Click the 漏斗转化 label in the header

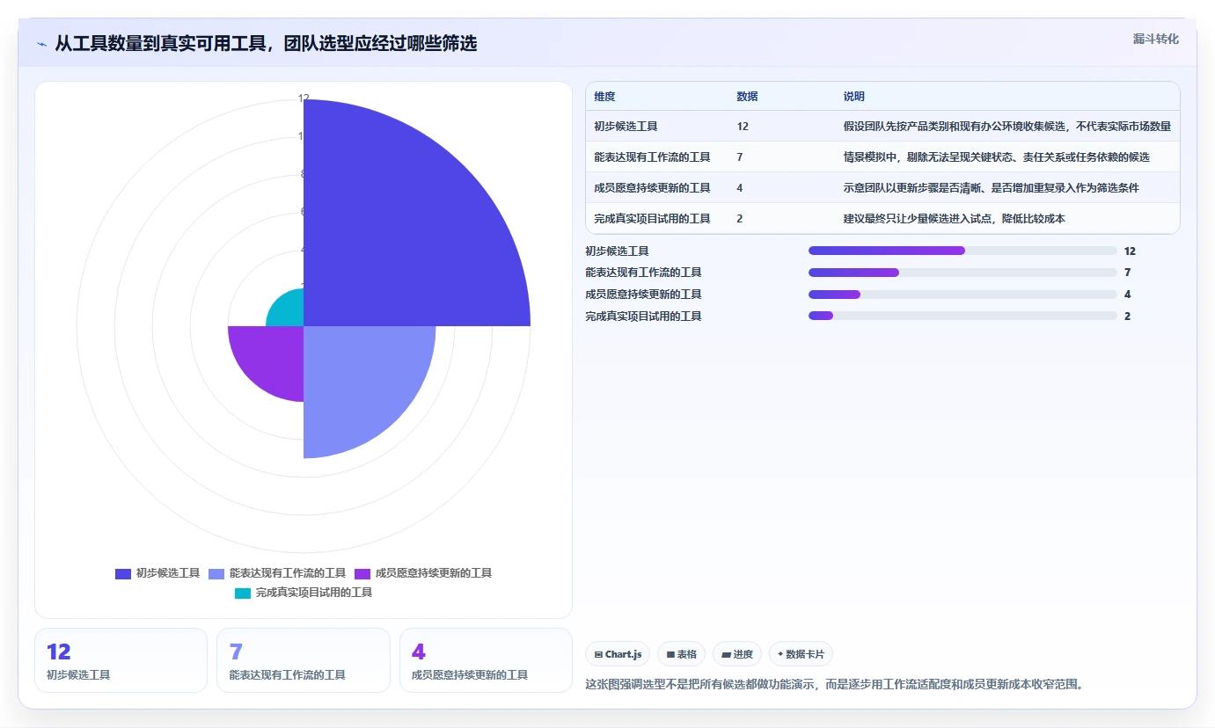click(x=1155, y=39)
